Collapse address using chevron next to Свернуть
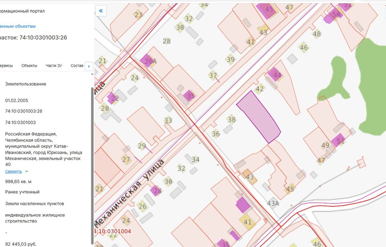386x247 pixels. (27, 171)
